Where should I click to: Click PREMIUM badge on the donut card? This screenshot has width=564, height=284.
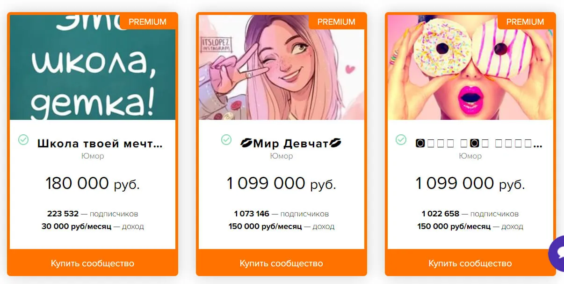(x=525, y=21)
